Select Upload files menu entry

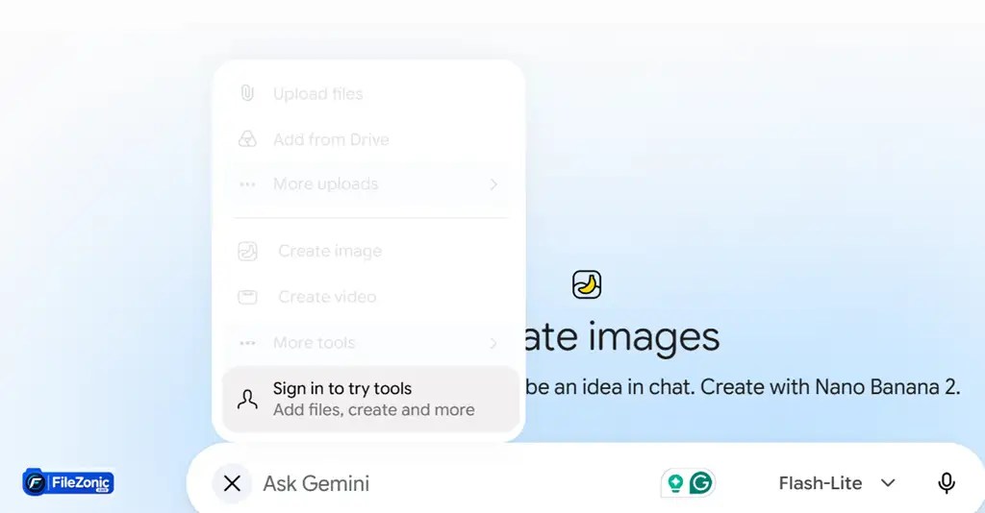click(369, 93)
